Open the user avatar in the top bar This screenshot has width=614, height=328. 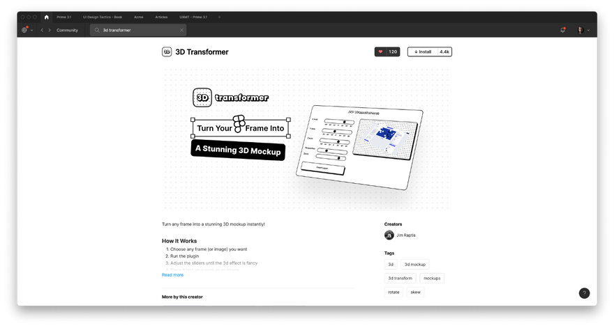click(x=581, y=30)
